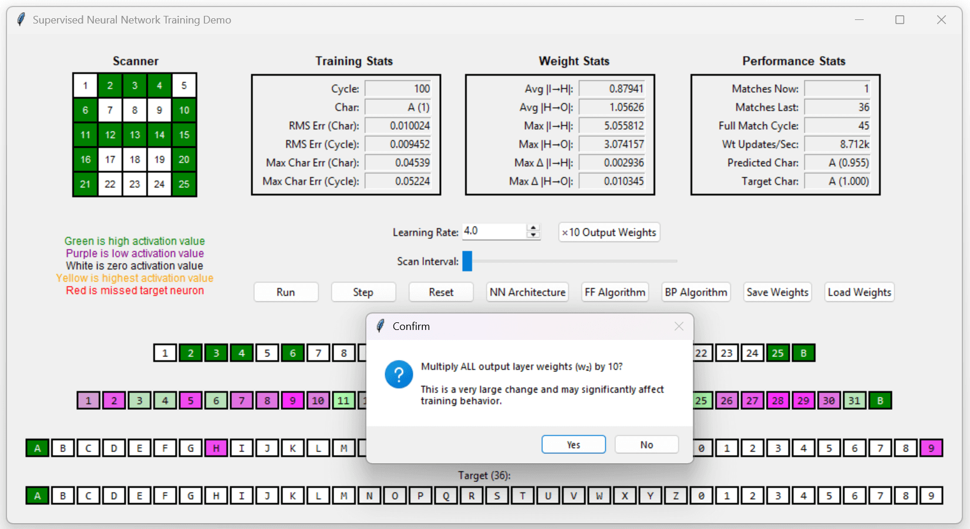Click hidden layer neuron 31
Viewport: 970px width, 529px height.
(x=854, y=400)
